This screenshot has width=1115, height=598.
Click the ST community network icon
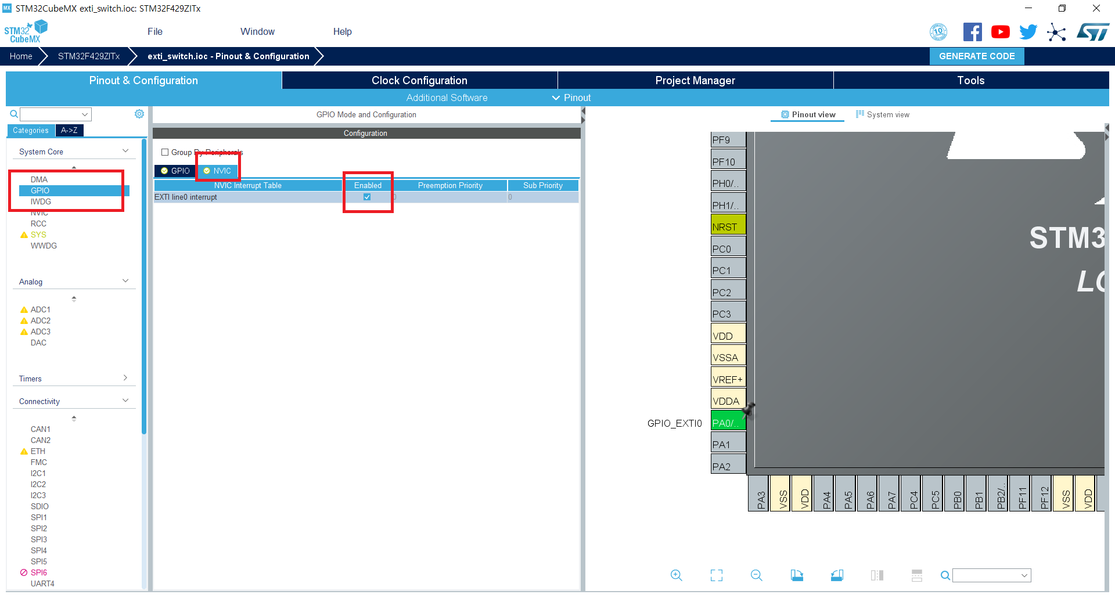coord(1056,32)
